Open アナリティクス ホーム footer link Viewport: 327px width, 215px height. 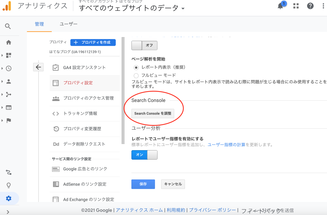point(139,210)
